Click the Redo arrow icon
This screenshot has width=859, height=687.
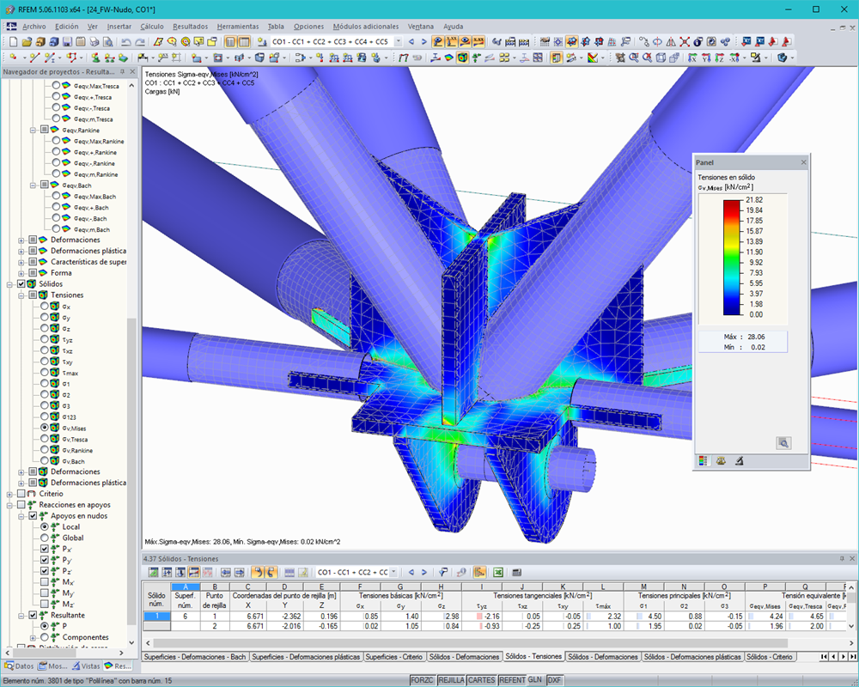coord(140,41)
